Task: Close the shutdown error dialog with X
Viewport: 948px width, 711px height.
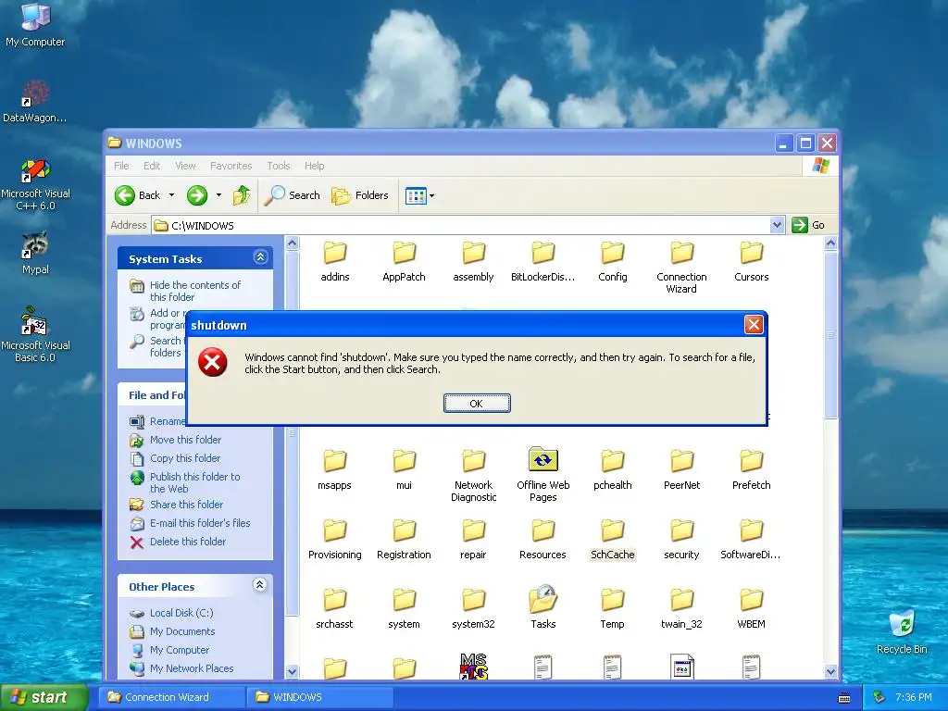Action: point(754,325)
